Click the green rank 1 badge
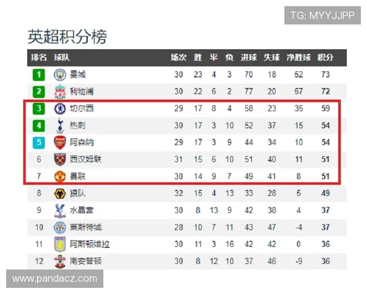Viewport: 367px width, 294px height. (x=39, y=75)
